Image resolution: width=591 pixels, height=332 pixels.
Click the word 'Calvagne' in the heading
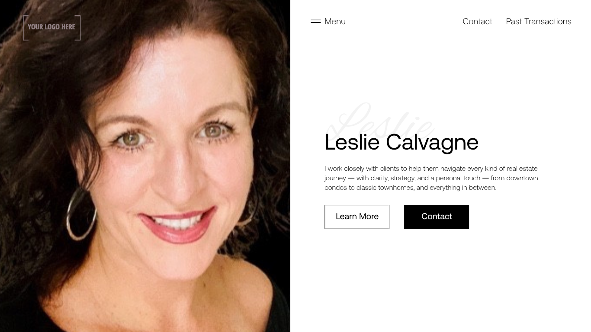click(x=432, y=143)
